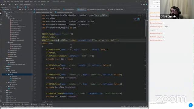This screenshot has width=194, height=109.
Task: Open the Services tool window
Action: click(x=49, y=104)
